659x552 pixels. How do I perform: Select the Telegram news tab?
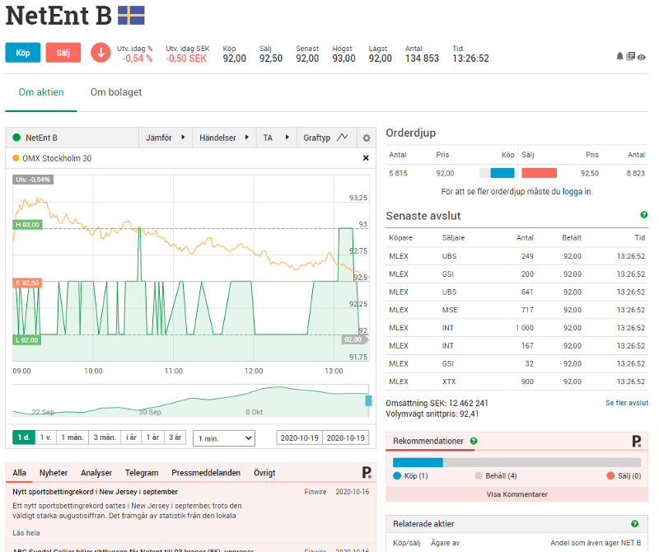(x=142, y=473)
